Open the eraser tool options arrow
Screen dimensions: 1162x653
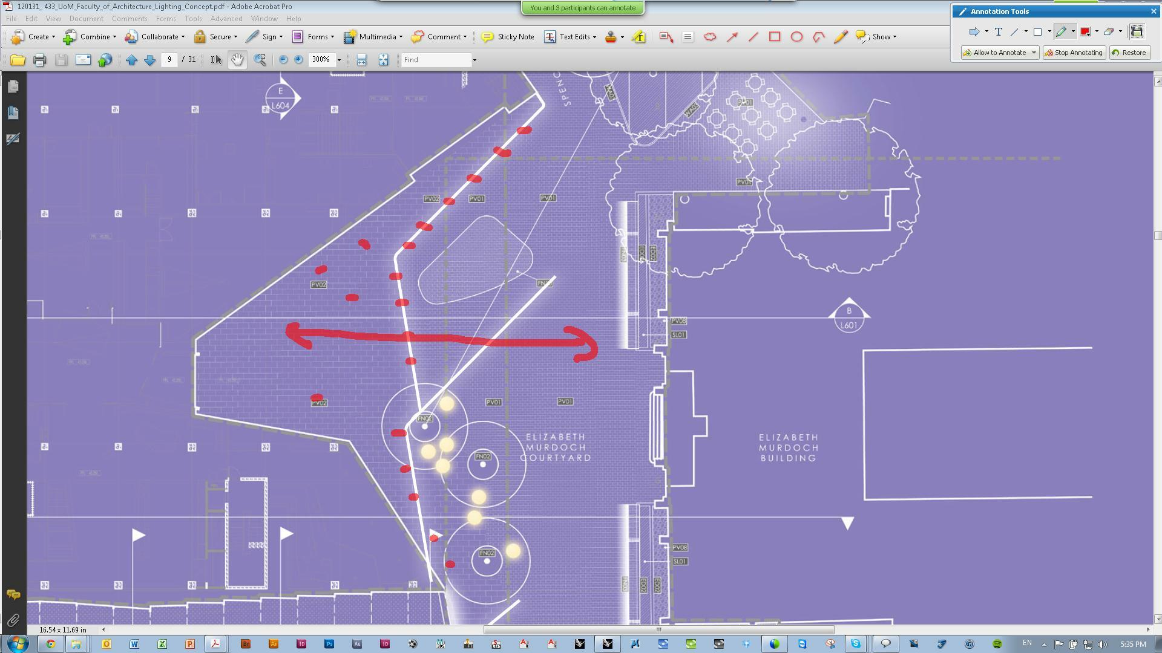coord(1120,31)
